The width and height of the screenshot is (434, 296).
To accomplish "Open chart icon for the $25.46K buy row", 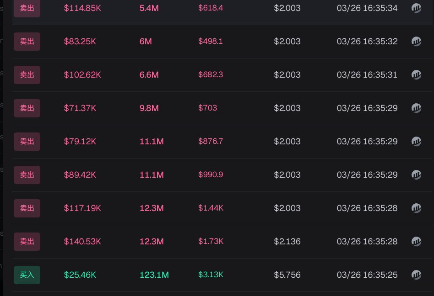I will pos(416,275).
